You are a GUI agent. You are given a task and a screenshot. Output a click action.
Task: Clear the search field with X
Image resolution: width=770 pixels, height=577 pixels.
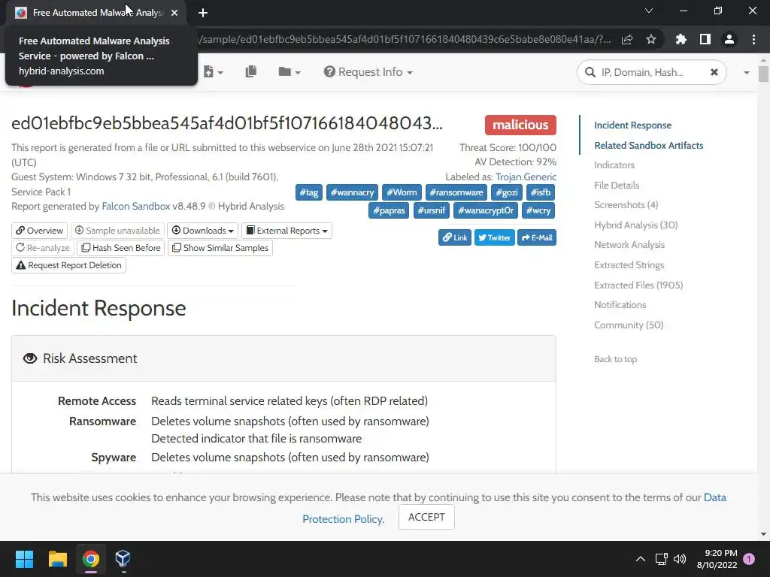714,72
